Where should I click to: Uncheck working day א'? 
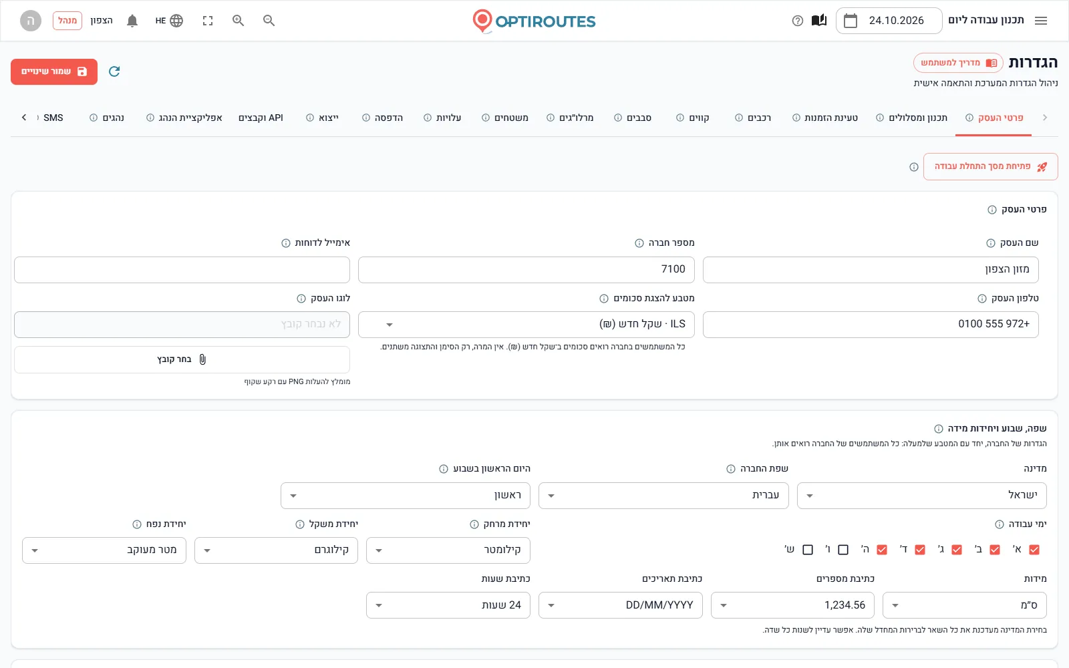coord(1034,550)
